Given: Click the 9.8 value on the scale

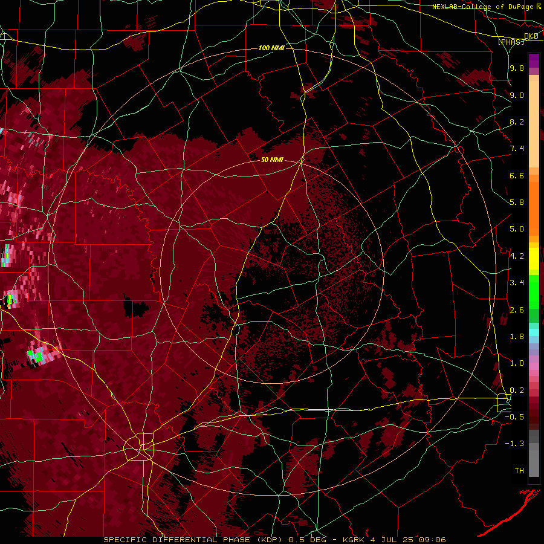Looking at the screenshot, I should click(517, 68).
